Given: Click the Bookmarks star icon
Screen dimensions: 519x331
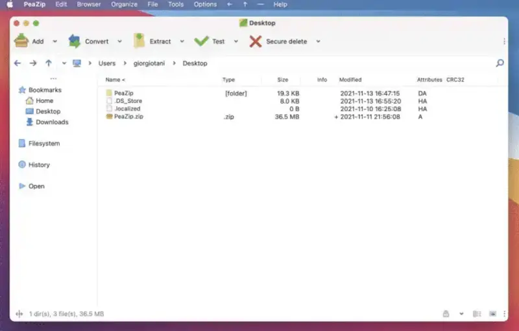Looking at the screenshot, I should point(22,90).
